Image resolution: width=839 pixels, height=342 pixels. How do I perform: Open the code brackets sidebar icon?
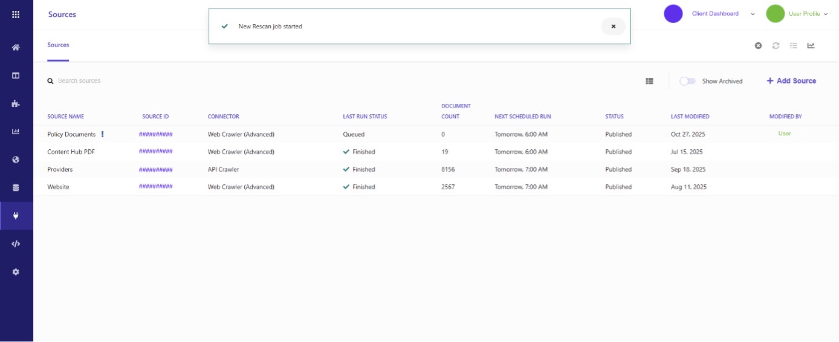(16, 244)
